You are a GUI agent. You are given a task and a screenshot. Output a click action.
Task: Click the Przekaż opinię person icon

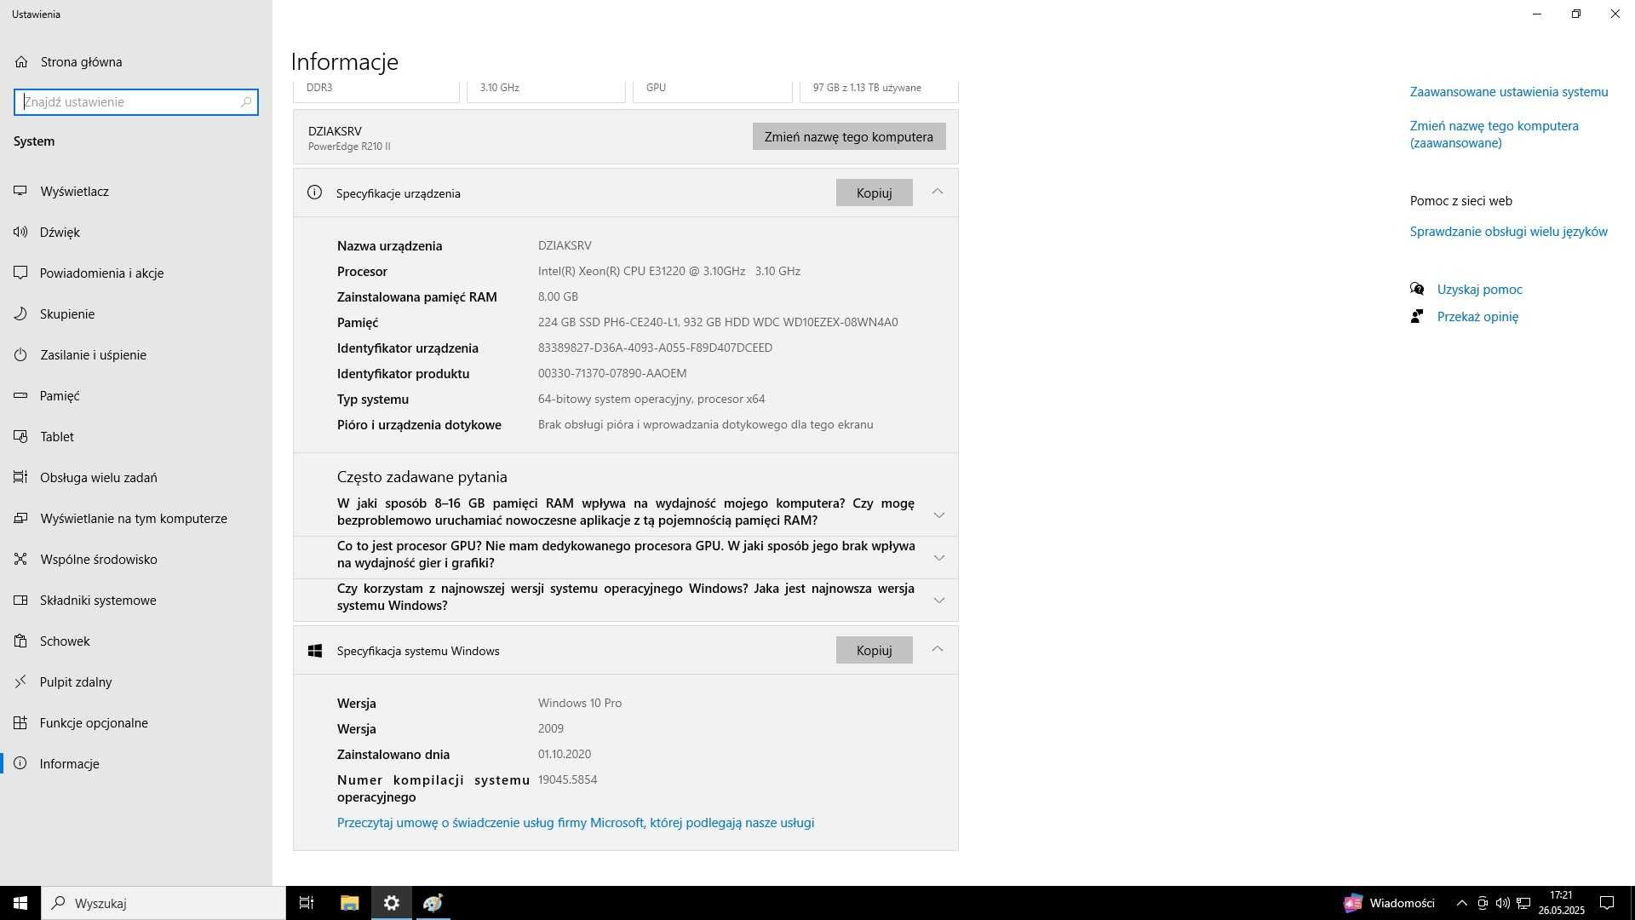(1417, 316)
